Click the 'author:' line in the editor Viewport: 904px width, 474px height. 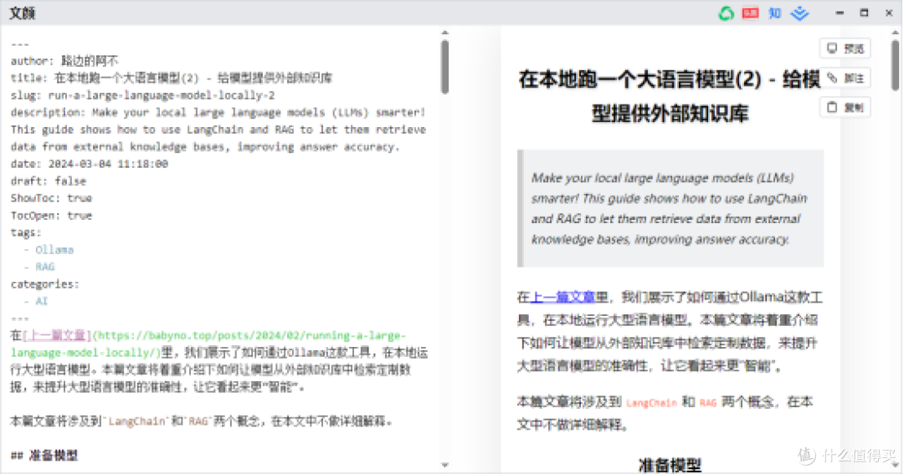64,61
